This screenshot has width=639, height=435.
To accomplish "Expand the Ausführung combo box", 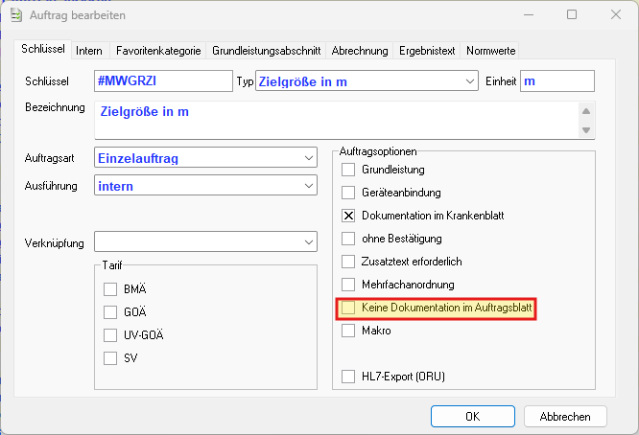I will point(307,185).
